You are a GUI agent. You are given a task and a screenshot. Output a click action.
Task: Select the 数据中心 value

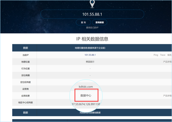(86, 96)
